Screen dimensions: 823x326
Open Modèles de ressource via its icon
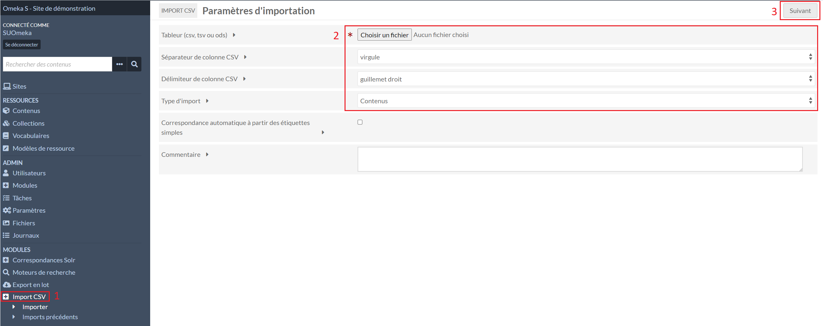(x=7, y=148)
